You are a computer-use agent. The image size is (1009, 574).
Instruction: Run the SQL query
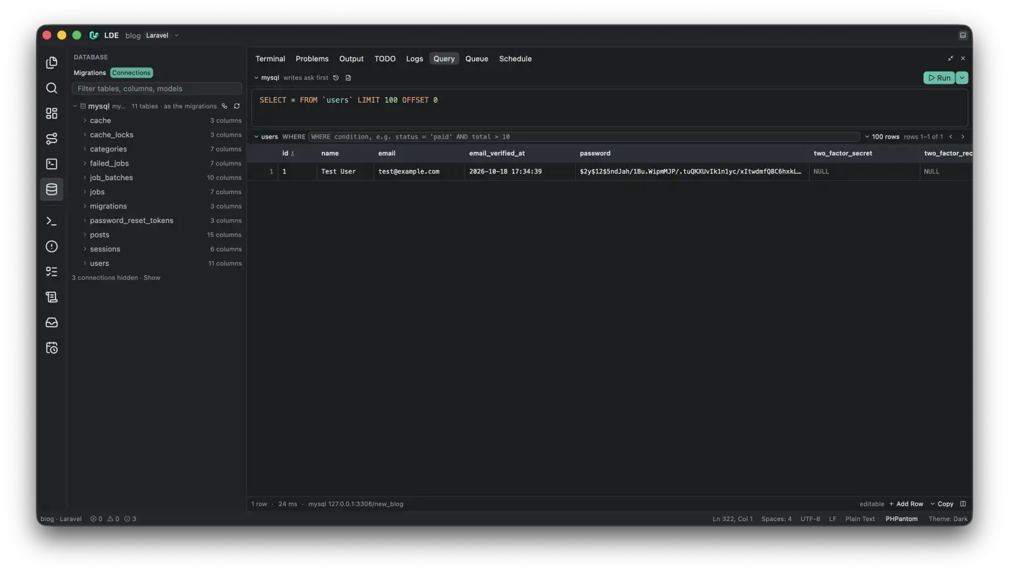coord(939,78)
